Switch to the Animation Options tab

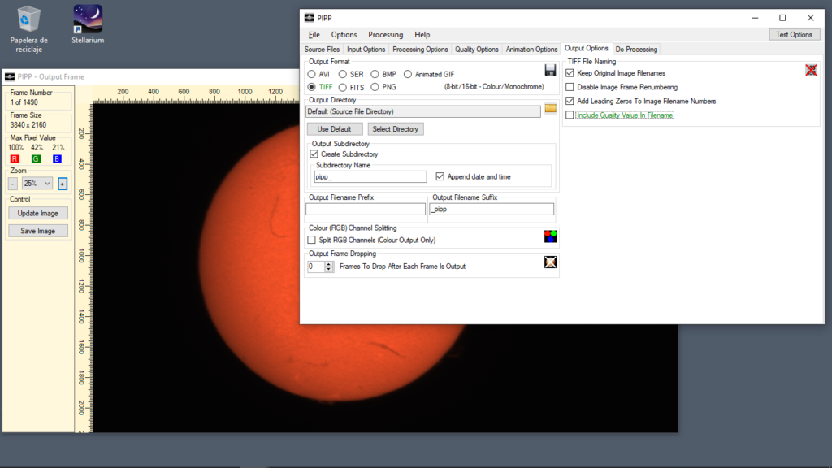531,50
